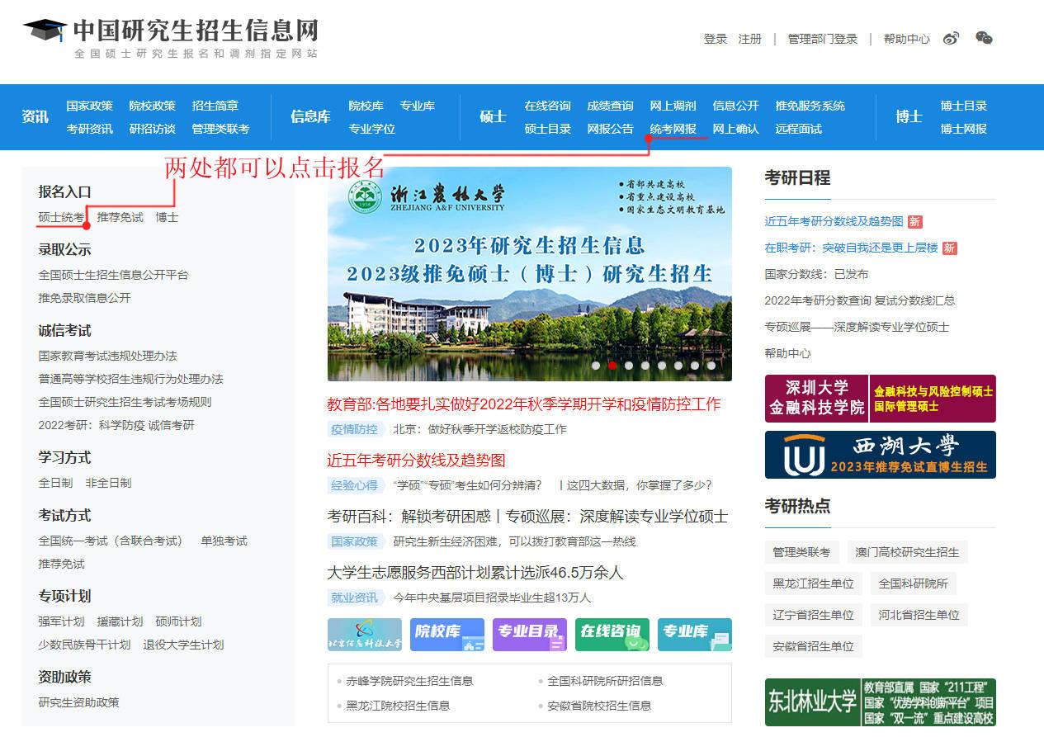The width and height of the screenshot is (1044, 737).
Task: Open red headline 近五年考研分数线及趋势图
Action: (416, 460)
